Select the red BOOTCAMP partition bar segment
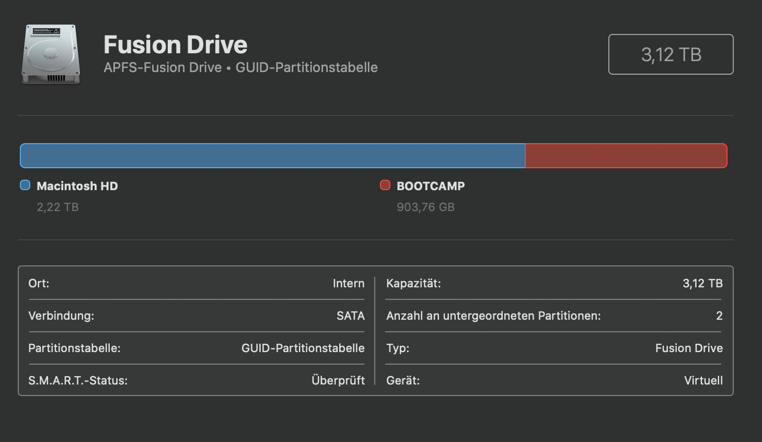The width and height of the screenshot is (762, 442). click(626, 156)
